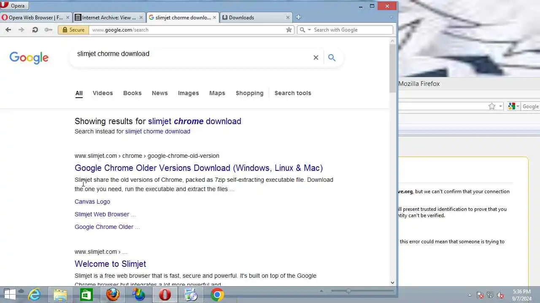Select the Videos results filter

[103, 93]
